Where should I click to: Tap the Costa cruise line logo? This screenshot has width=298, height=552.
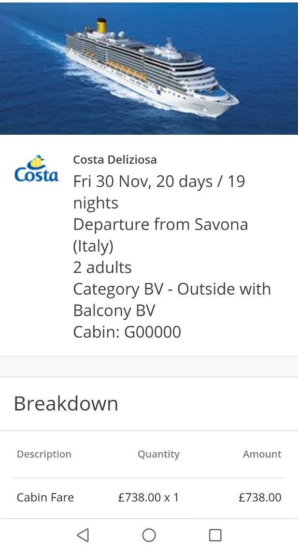coord(37,170)
